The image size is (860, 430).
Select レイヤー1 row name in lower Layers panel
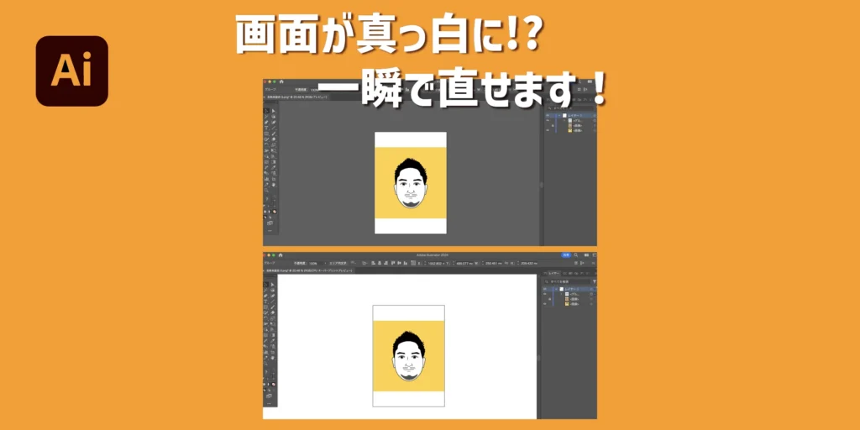572,289
